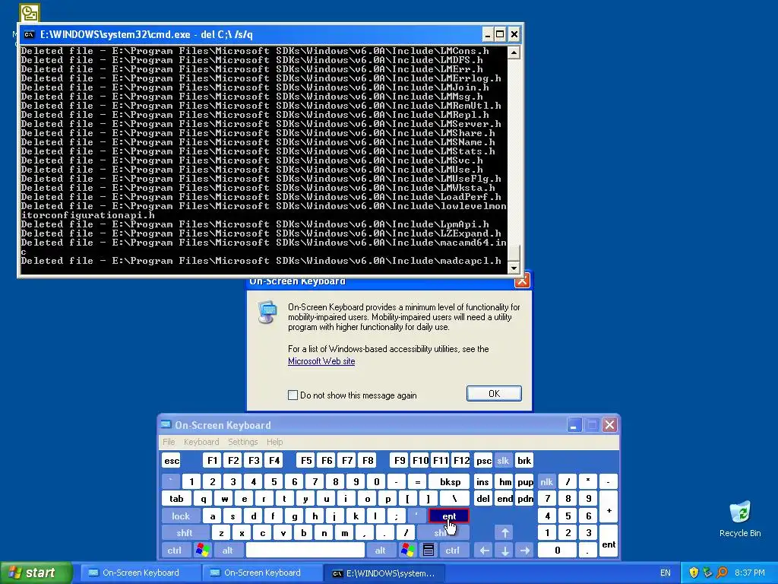Screen dimensions: 778x584
Task: Click the hm home key
Action: [x=505, y=481]
